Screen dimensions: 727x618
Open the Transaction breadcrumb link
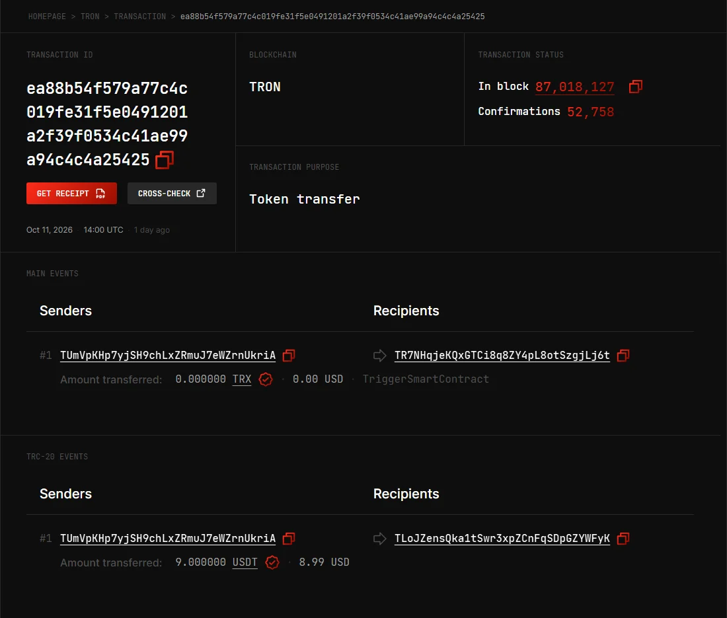pos(139,17)
